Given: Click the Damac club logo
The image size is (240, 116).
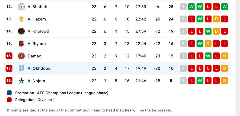Looking at the screenshot, I should coord(21,56).
